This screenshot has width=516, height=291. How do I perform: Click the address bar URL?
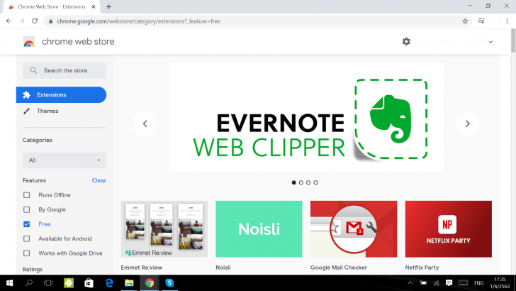(x=138, y=21)
